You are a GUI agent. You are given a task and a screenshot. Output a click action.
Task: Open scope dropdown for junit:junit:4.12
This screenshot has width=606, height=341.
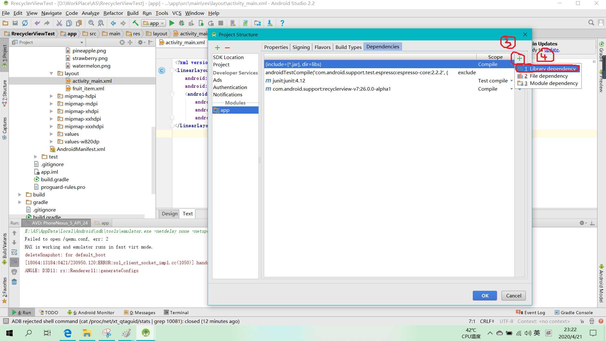[x=511, y=81]
